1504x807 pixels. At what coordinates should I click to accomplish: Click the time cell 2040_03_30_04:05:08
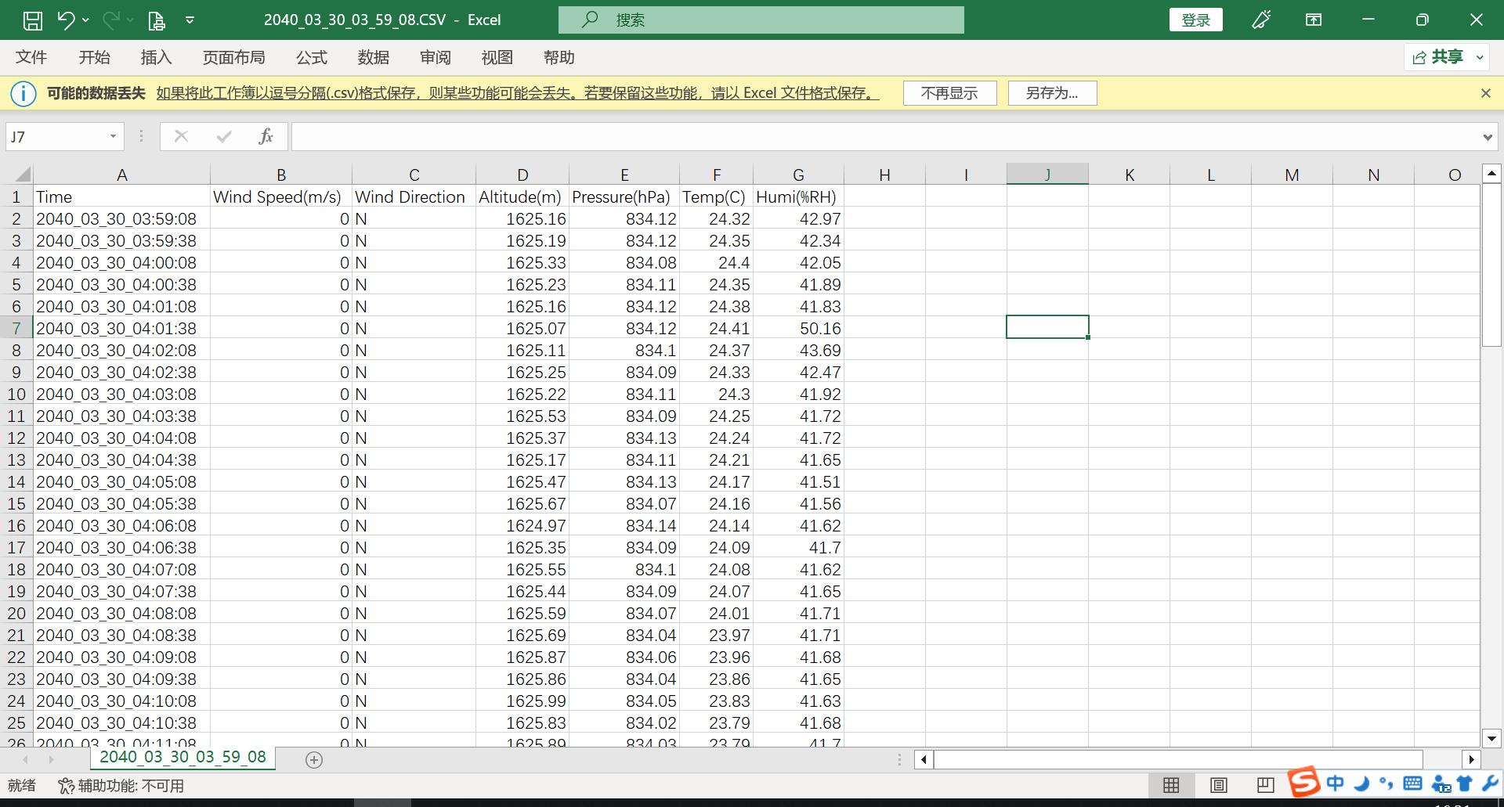(x=121, y=481)
